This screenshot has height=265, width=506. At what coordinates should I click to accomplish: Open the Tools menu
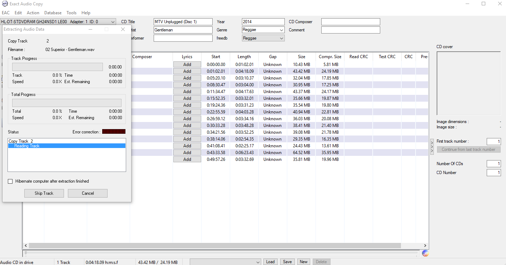coord(71,13)
